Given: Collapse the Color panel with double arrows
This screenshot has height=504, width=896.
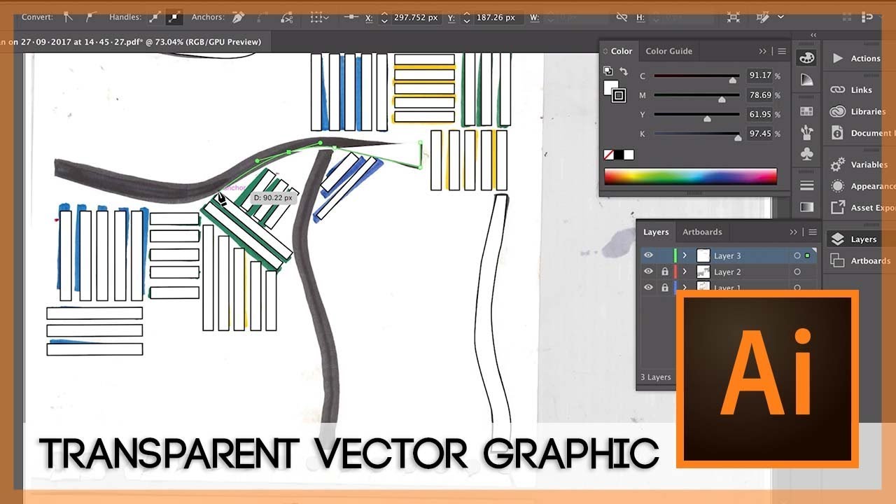Looking at the screenshot, I should [763, 51].
